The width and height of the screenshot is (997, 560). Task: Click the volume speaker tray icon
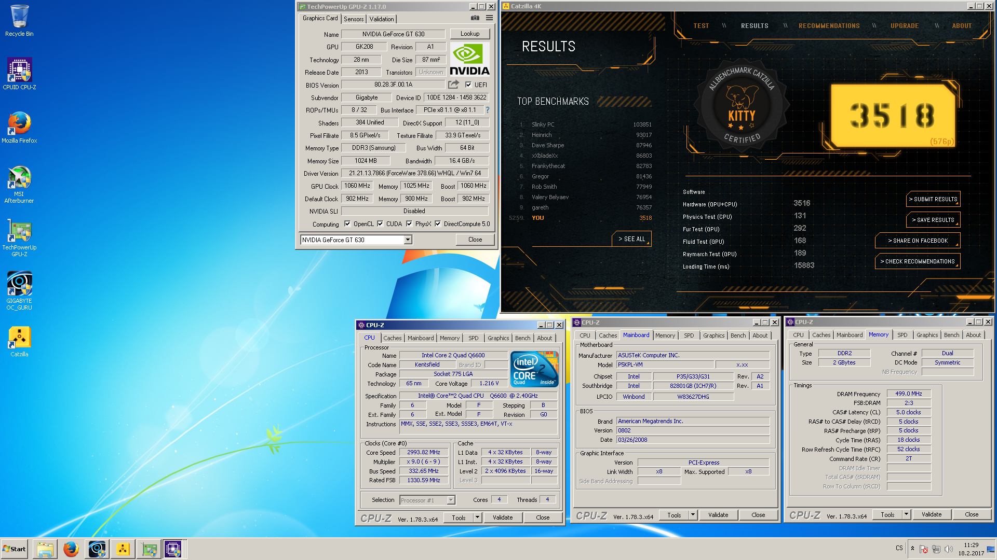tap(949, 549)
